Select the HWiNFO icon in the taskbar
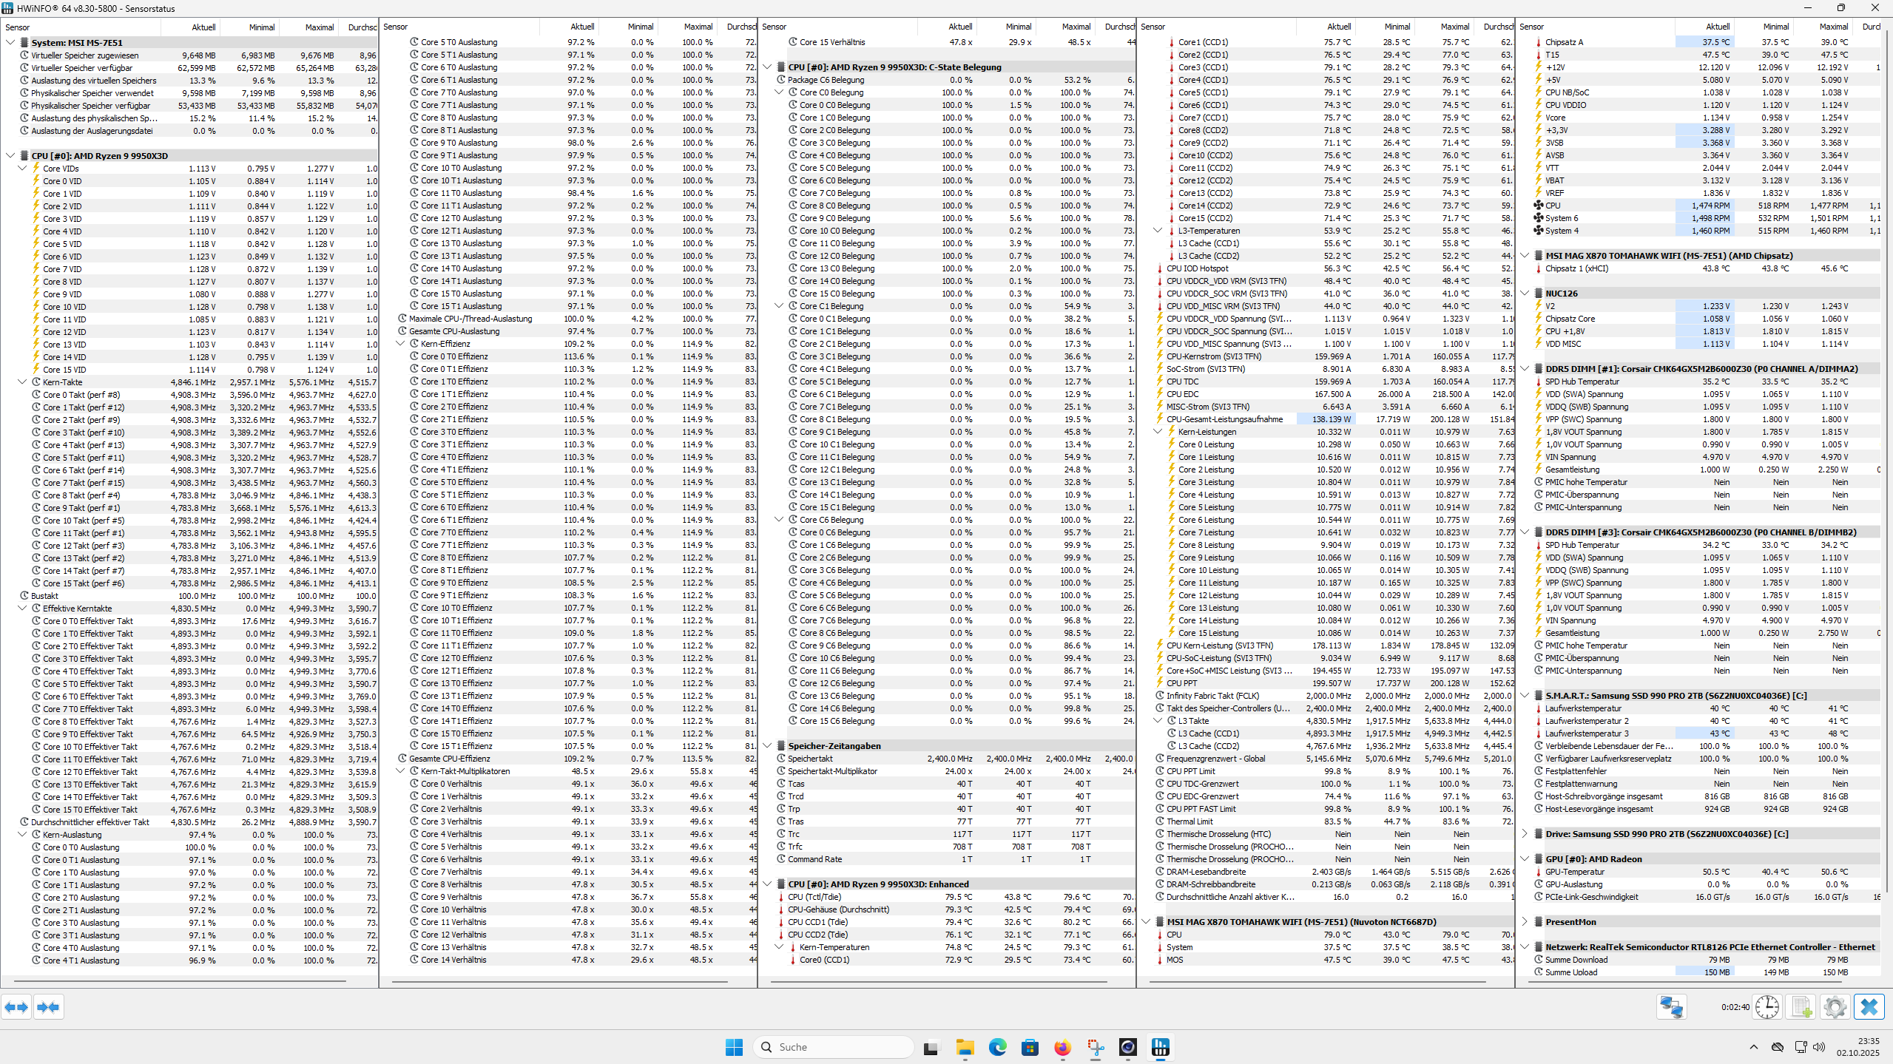This screenshot has width=1893, height=1064. (1160, 1048)
